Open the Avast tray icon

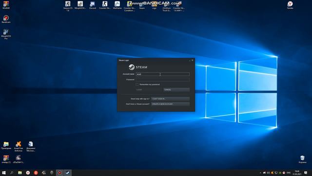[x=272, y=173]
